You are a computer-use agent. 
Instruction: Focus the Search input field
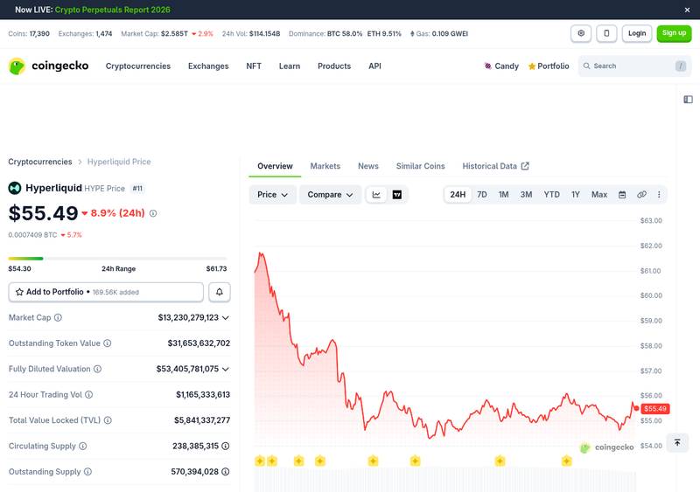click(x=634, y=66)
